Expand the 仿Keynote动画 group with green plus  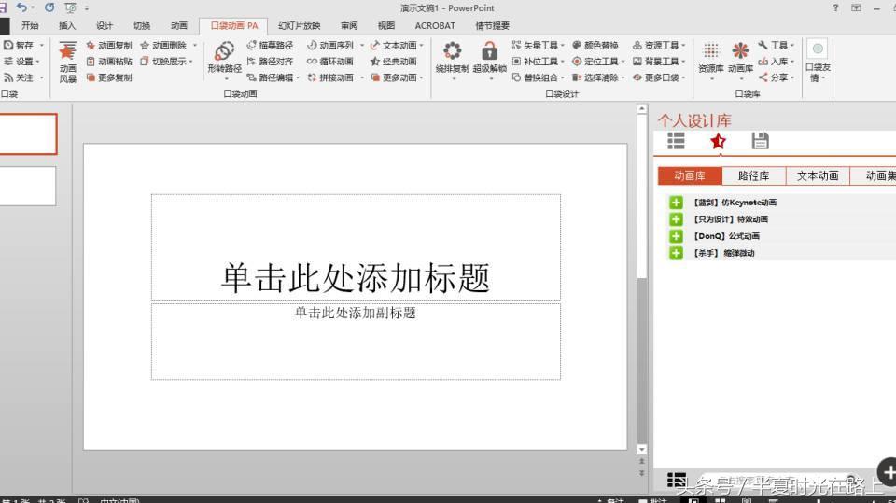[676, 203]
